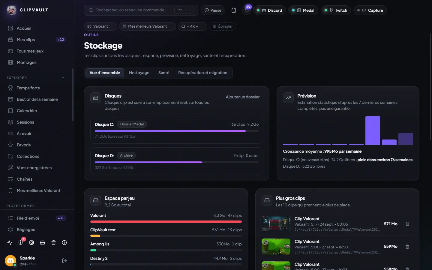This screenshot has width=432, height=270.
Task: Open the storage drive icon in sidebar footer
Action: [43, 243]
